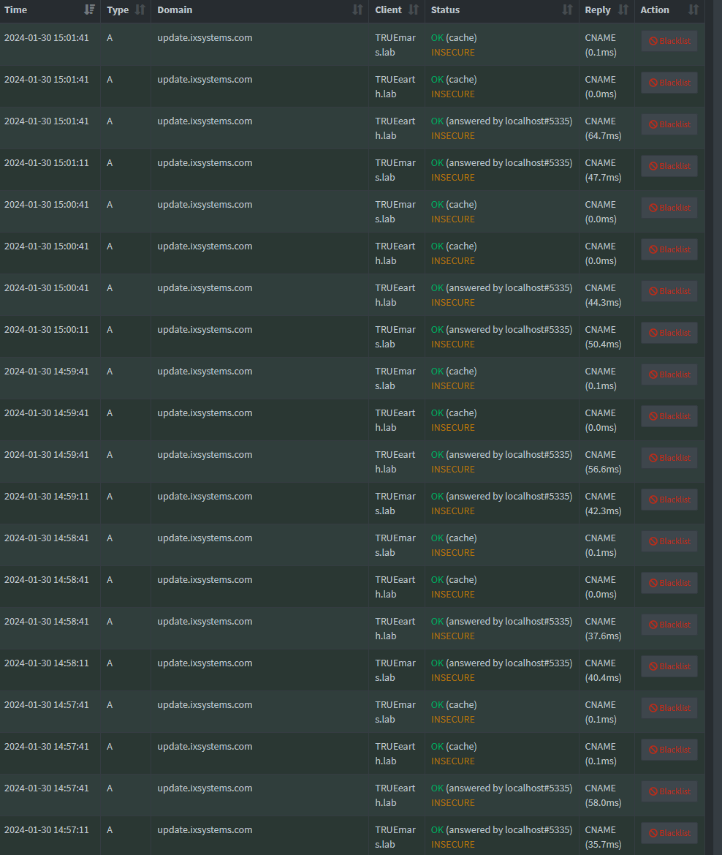The height and width of the screenshot is (855, 722).
Task: Blacklist the query with 37.6ms reply
Action: point(669,625)
